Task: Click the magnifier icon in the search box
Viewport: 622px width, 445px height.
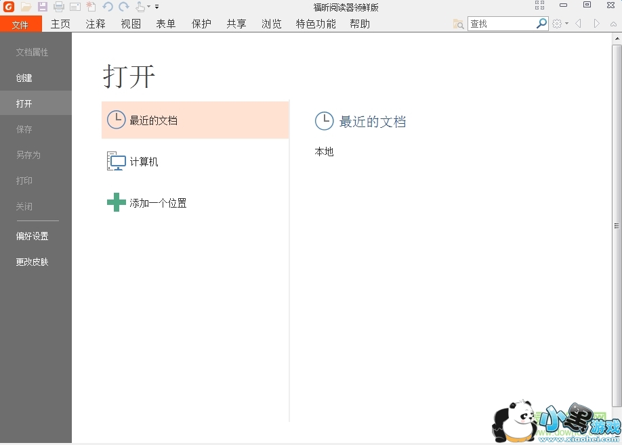Action: point(541,24)
